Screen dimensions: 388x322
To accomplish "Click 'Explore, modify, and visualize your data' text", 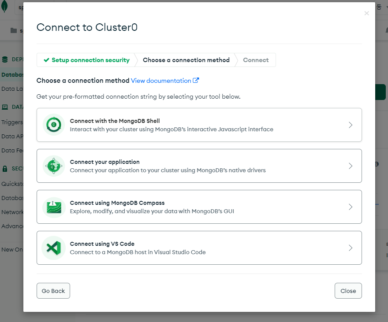I will (152, 211).
